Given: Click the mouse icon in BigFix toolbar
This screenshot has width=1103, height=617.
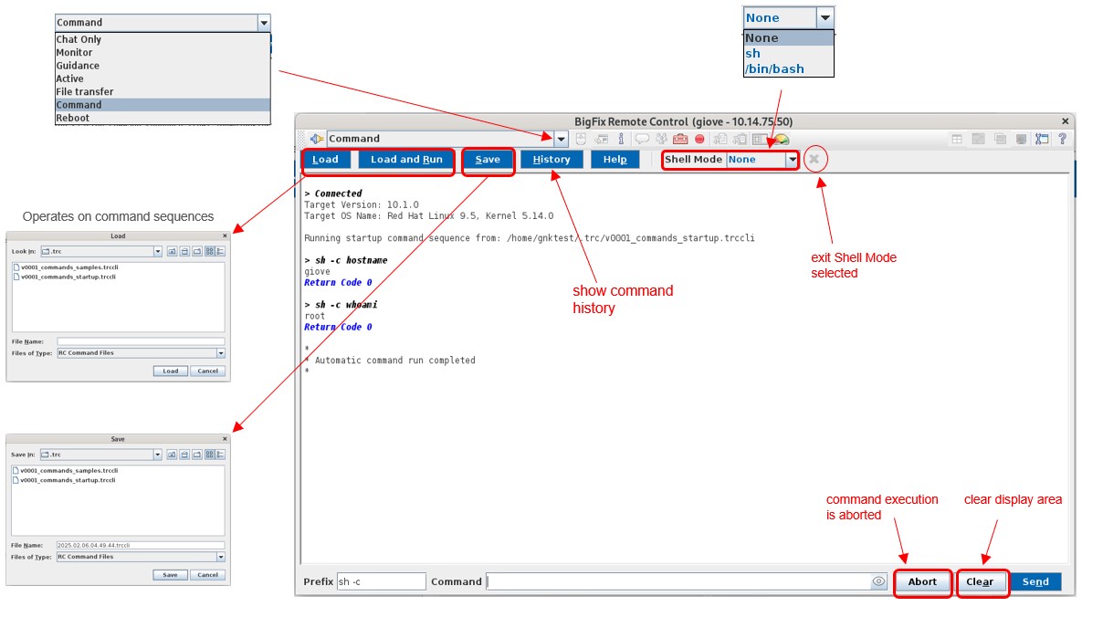Looking at the screenshot, I should (582, 139).
